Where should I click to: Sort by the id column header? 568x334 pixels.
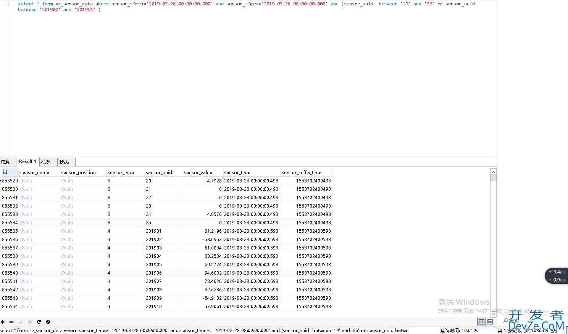[10, 172]
